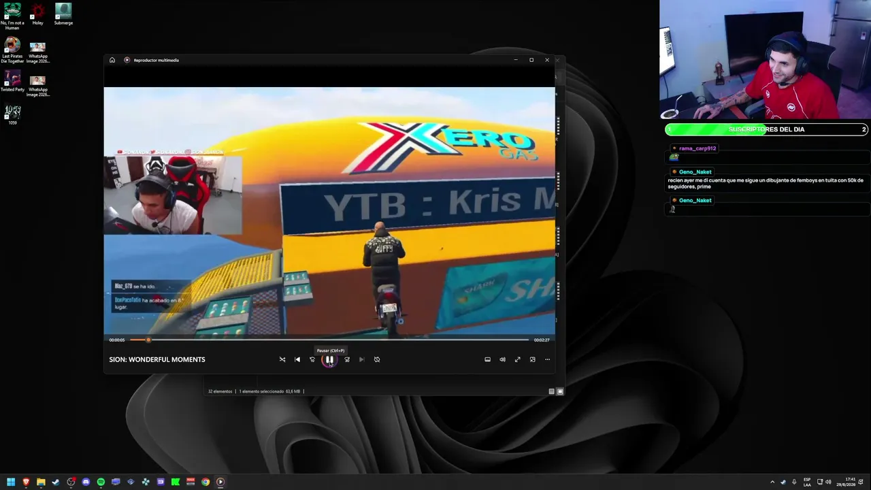Click the rama_carp912 username in chat

pos(697,148)
